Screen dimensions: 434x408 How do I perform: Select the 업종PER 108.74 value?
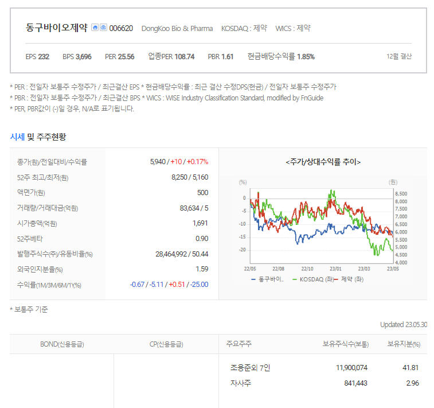(x=171, y=56)
